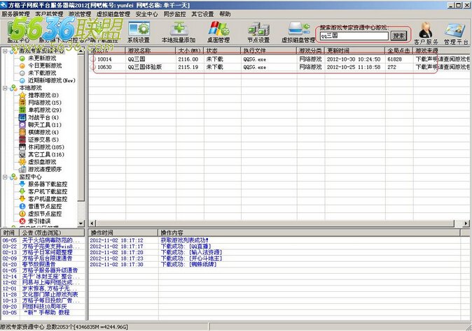Screen dimensions: 472x331
Task: Select 证券交易 (5) category icon
Action: click(x=22, y=140)
